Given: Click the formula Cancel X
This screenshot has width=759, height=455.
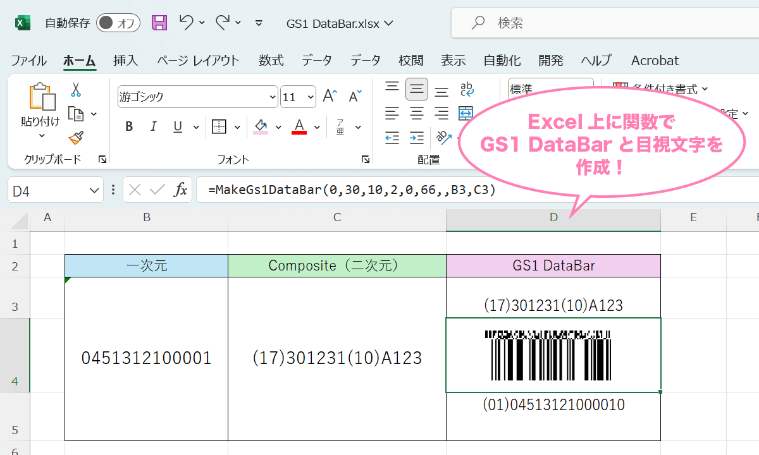Looking at the screenshot, I should (x=134, y=190).
